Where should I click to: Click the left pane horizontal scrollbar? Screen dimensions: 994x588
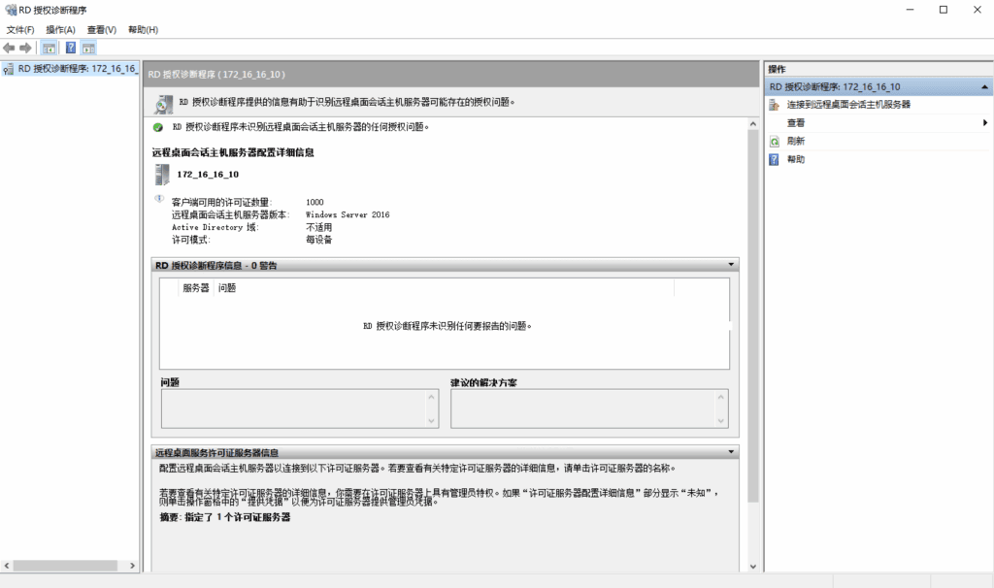point(68,566)
